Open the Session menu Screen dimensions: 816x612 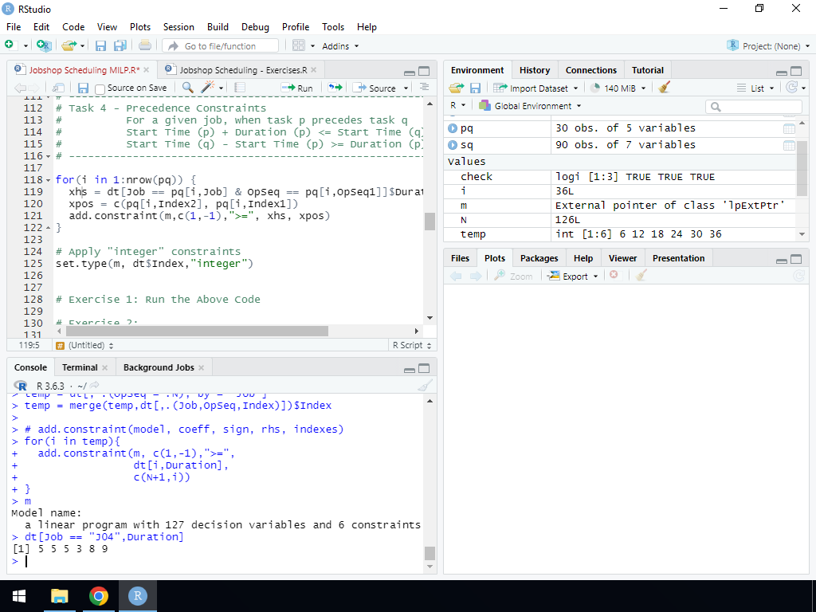[178, 26]
